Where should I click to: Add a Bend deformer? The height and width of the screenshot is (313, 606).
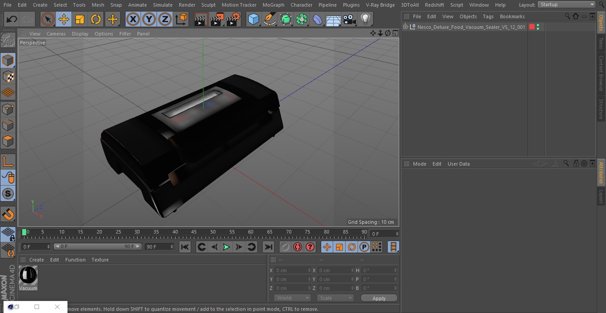coord(318,19)
